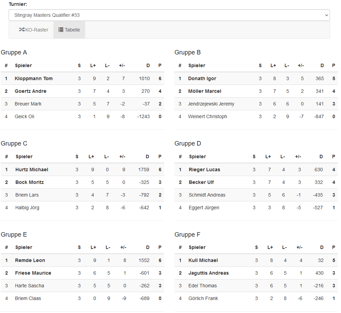Click Remde Leon in Gruppe E
The image size is (341, 313).
coord(30,260)
